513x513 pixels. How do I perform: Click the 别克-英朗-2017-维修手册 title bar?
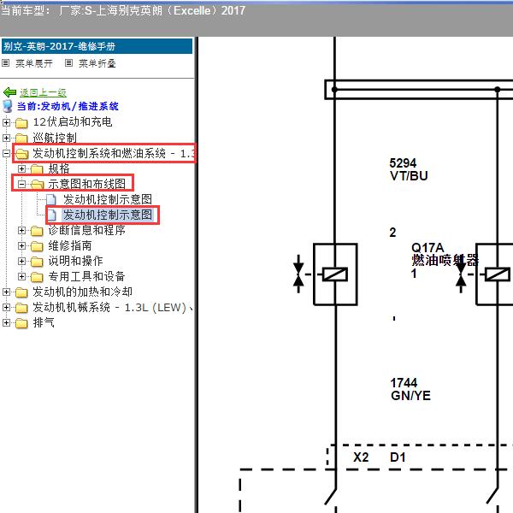[x=97, y=46]
